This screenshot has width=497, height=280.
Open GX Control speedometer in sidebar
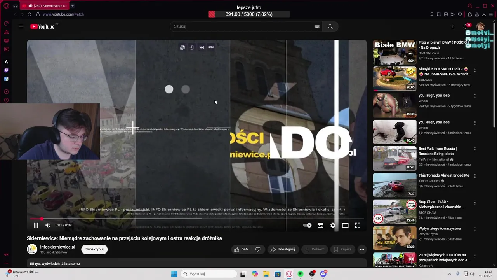coord(6,23)
